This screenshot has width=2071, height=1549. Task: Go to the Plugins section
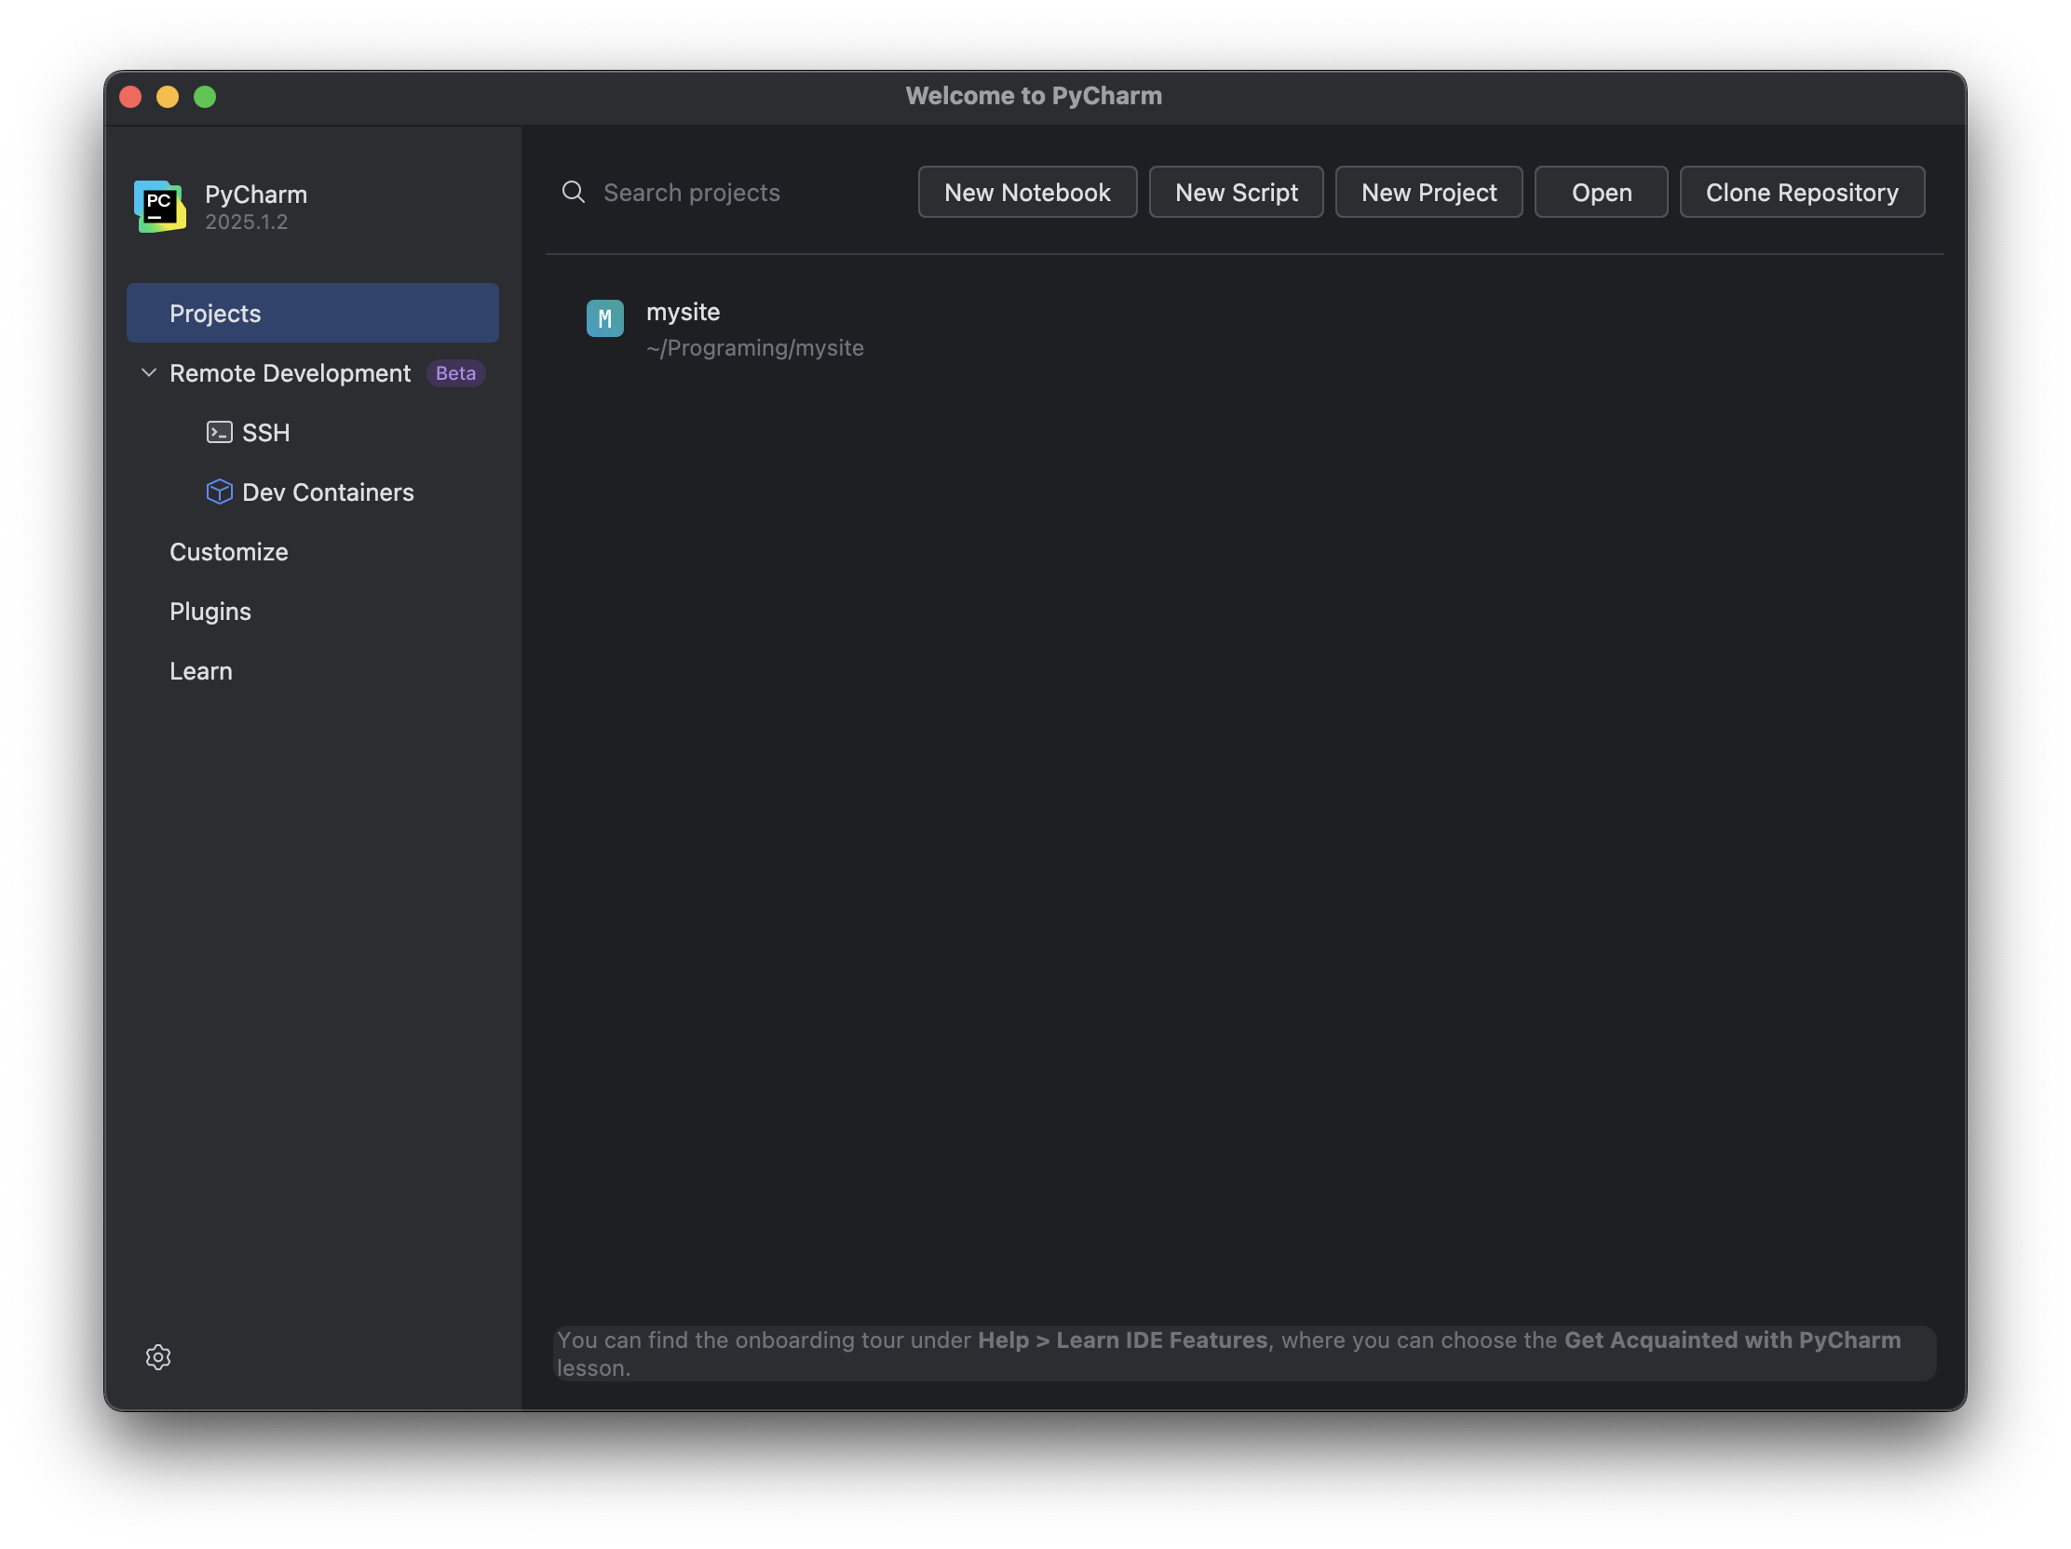tap(210, 612)
